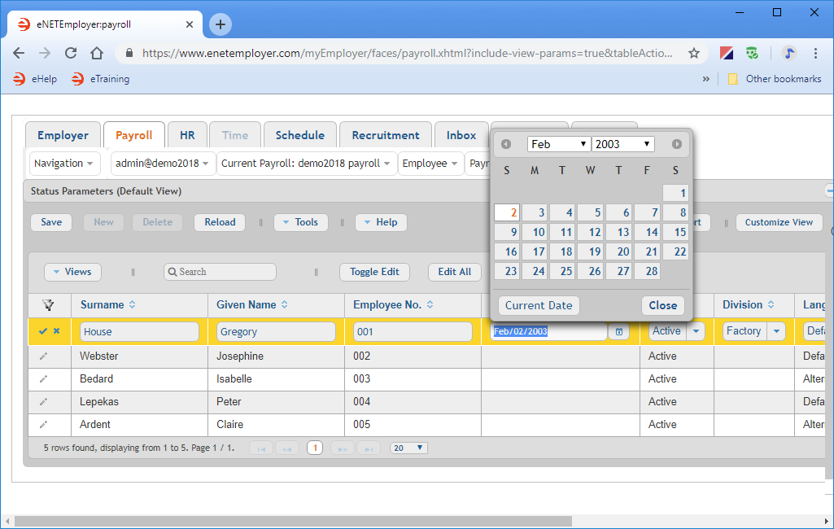
Task: Click inside the Search field
Action: (219, 271)
